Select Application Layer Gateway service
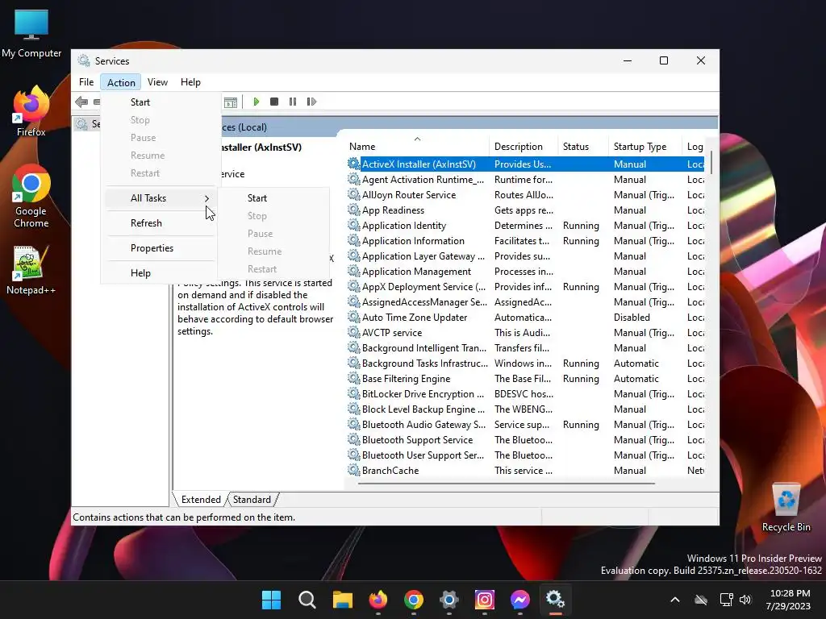Image resolution: width=826 pixels, height=619 pixels. tap(525, 255)
